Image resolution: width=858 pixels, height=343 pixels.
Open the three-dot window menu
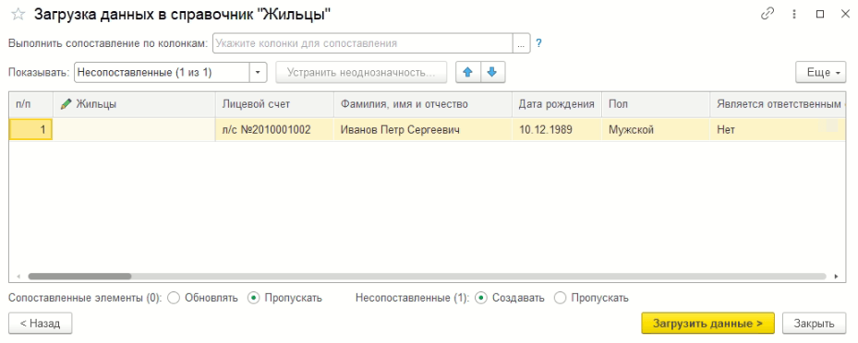pos(794,15)
